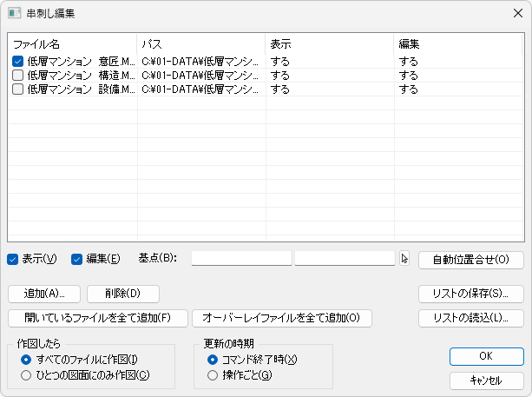Sort by the パス column header
Screen dimensions: 532x397
(x=201, y=44)
